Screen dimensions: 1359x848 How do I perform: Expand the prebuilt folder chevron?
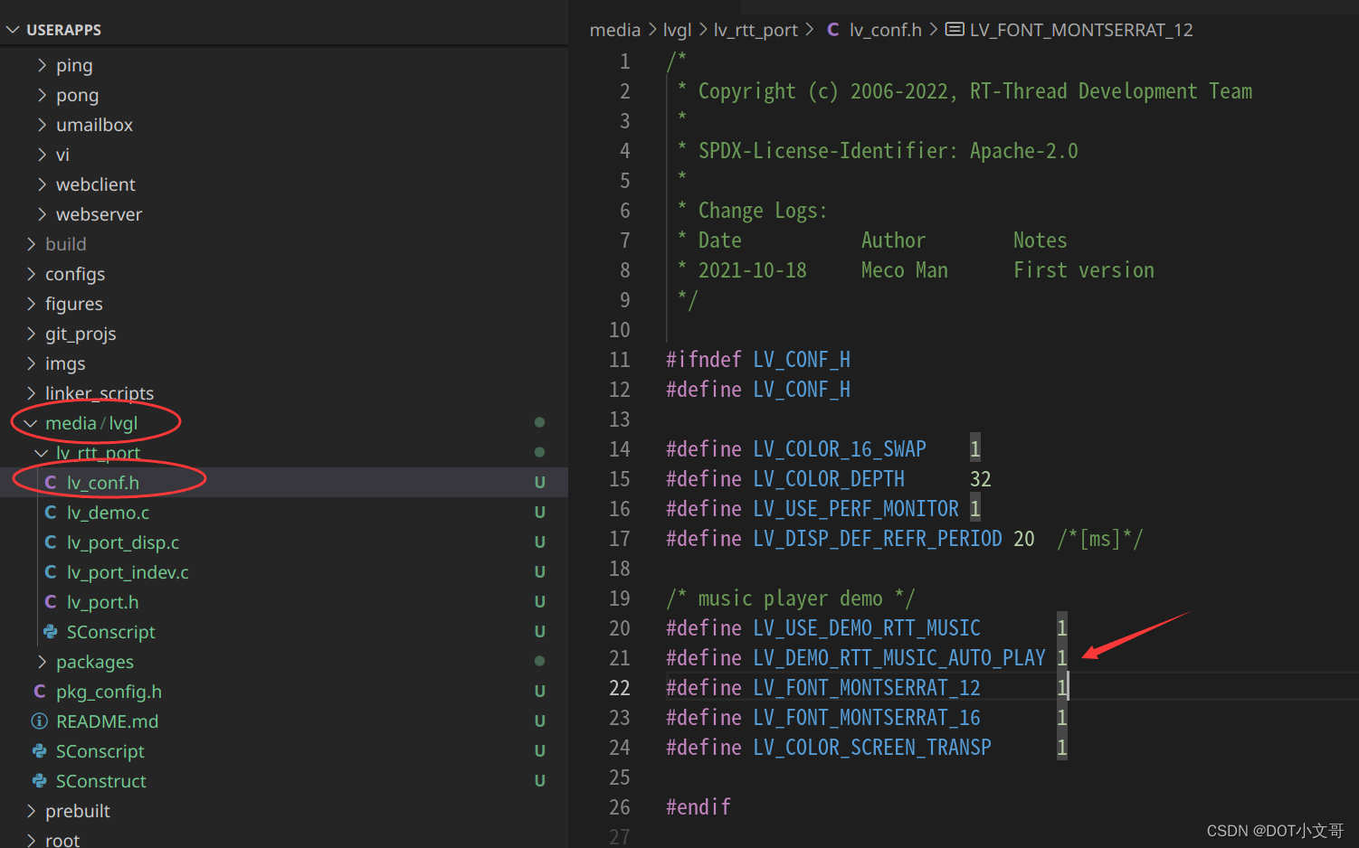click(x=31, y=811)
